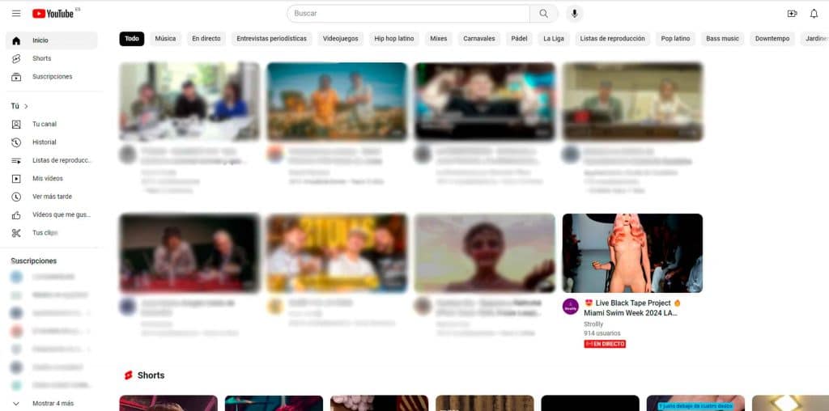Open the hamburger guide menu

16,14
